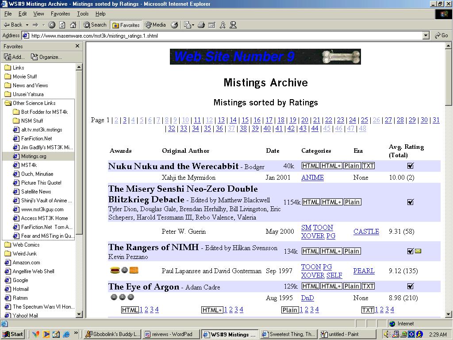Click the Stop button in the toolbar
This screenshot has width=453, height=340.
[52, 25]
